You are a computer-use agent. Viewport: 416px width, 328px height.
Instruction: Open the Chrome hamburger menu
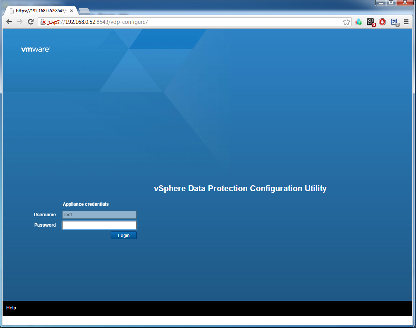pos(406,22)
